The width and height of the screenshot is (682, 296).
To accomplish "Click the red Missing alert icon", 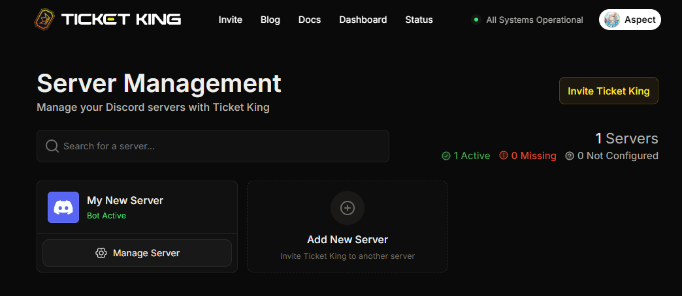I will pos(504,155).
